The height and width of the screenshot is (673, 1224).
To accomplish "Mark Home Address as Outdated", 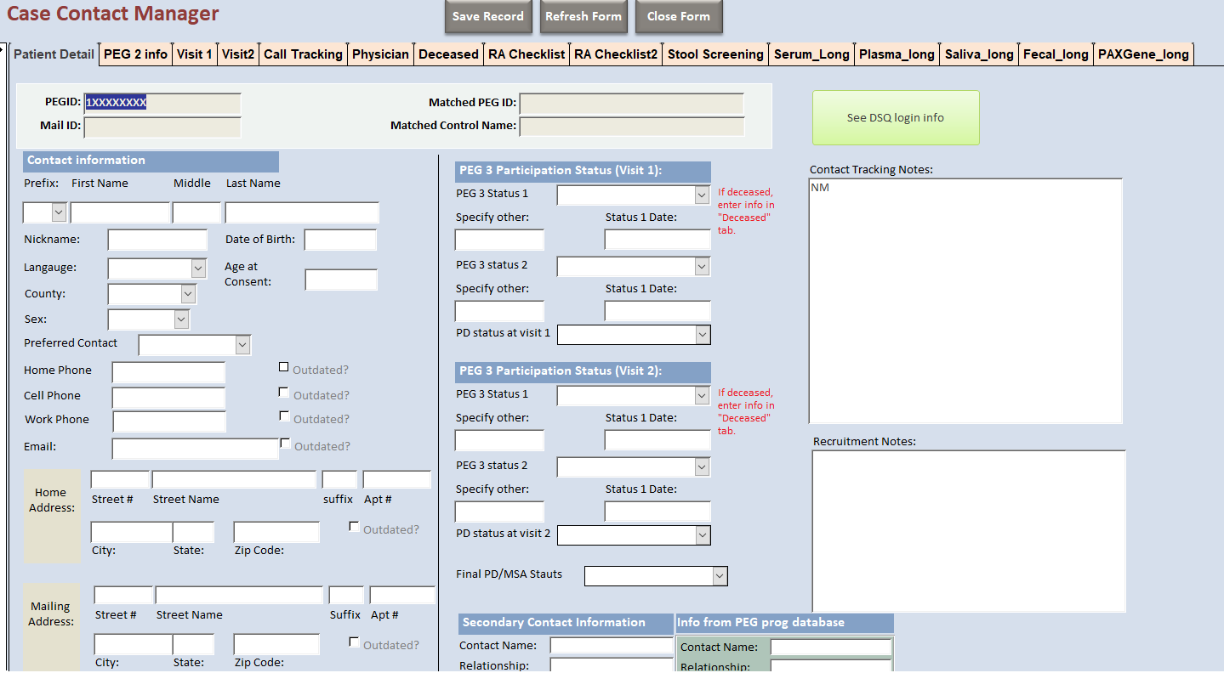I will (x=354, y=527).
